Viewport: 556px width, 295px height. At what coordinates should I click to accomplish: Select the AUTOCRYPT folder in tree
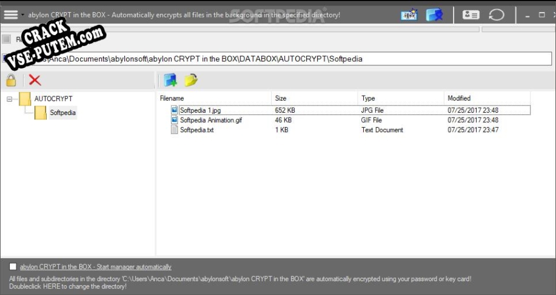click(53, 99)
